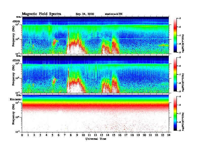Click hour '15' on the Universal Time axis

[114, 135]
